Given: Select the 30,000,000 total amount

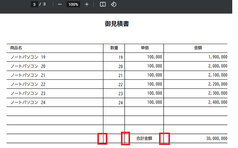Looking at the screenshot, I should (x=217, y=139).
